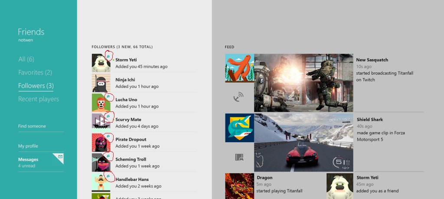Open Scheming Troll's avatar picture

coord(101,162)
